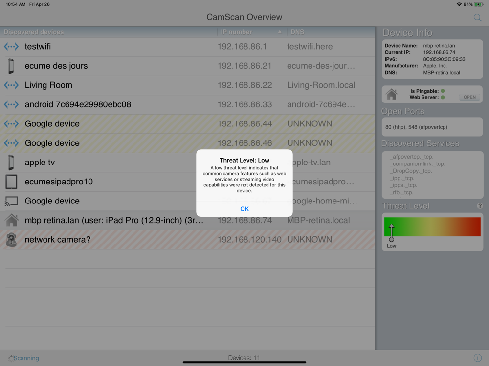
Task: Select the testwifi router icon
Action: click(11, 47)
